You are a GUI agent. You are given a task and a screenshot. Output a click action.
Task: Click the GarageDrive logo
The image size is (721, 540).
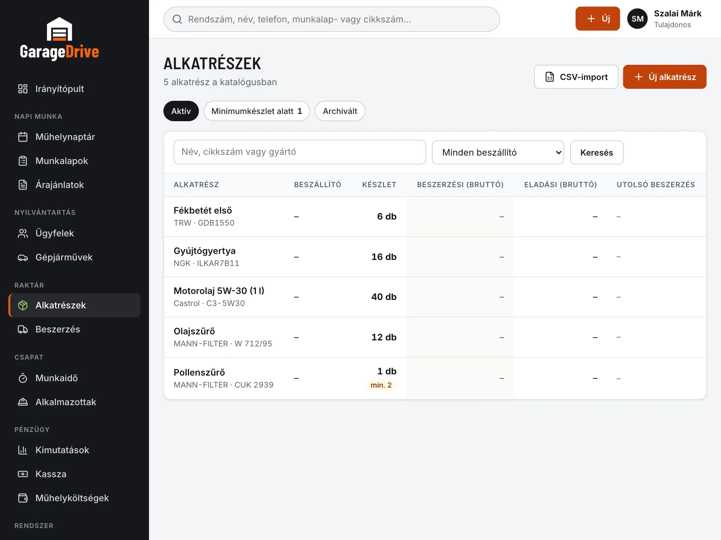(59, 39)
